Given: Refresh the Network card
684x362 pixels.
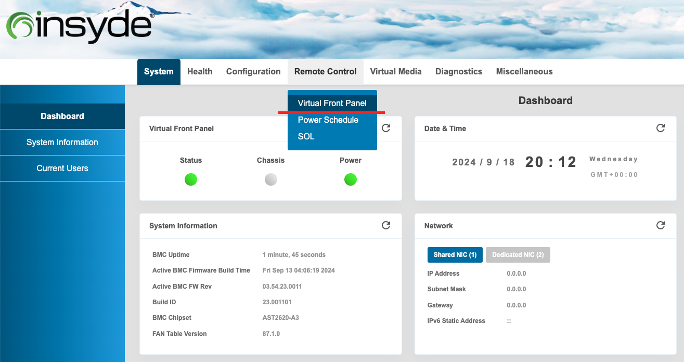Looking at the screenshot, I should click(x=660, y=225).
